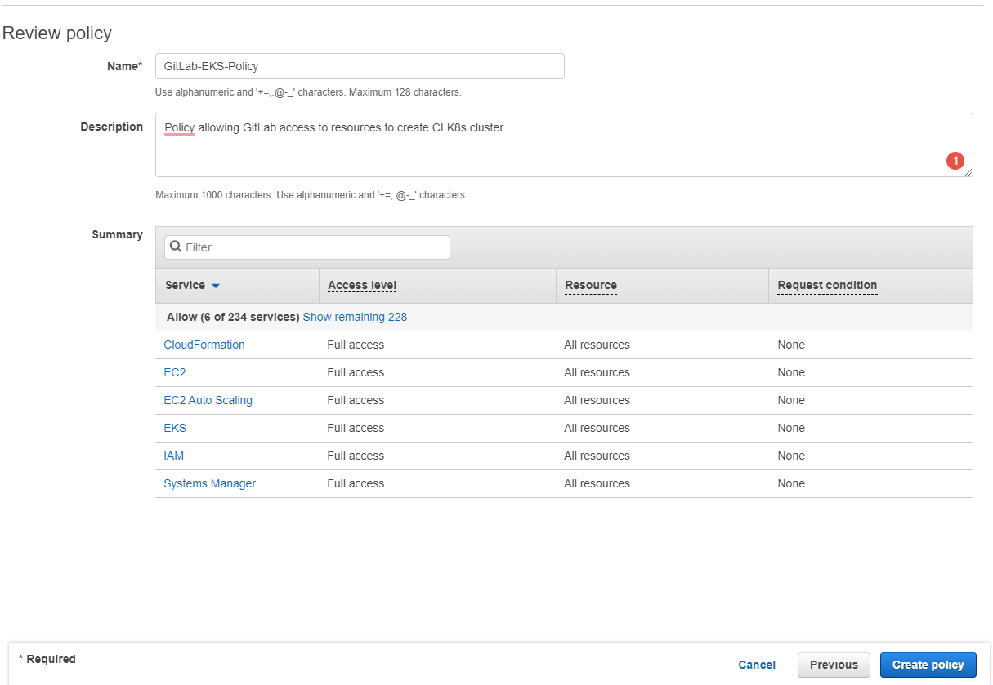Image resolution: width=993 pixels, height=685 pixels.
Task: Click "All resources" in the EC2 row
Action: (597, 372)
